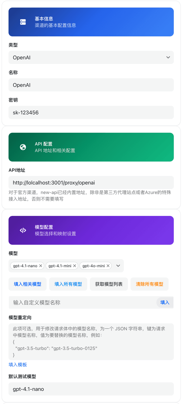182x404 pixels.
Task: Click 填入所有模型 button
Action: (68, 284)
